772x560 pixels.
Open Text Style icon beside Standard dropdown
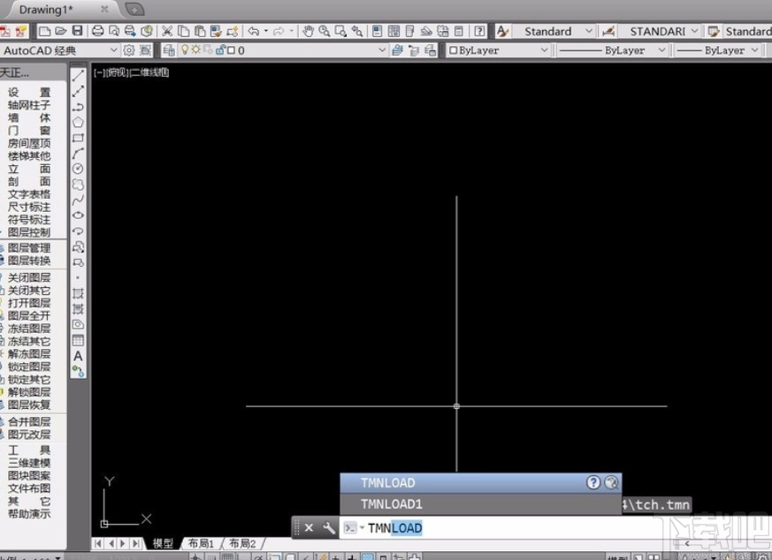point(502,32)
